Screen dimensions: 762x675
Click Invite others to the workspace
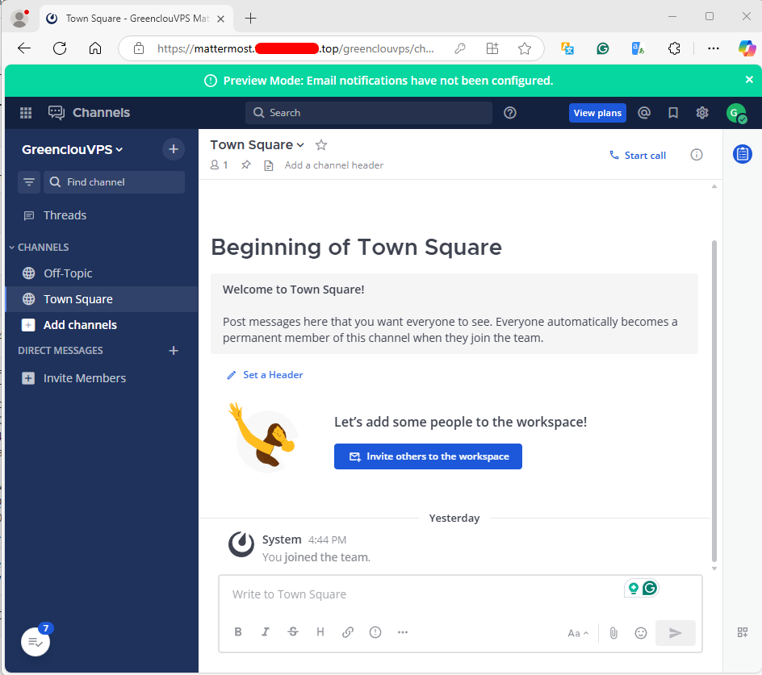428,456
